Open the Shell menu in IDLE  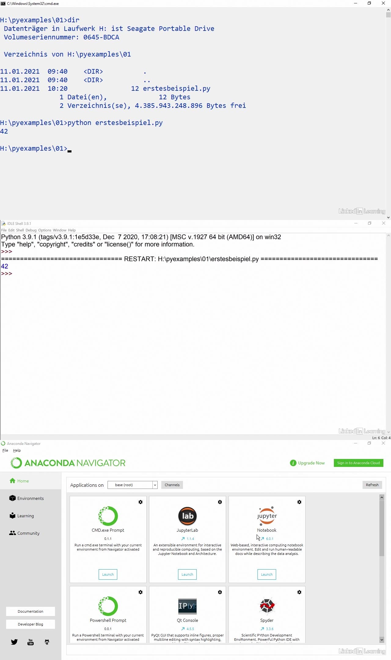coord(20,230)
